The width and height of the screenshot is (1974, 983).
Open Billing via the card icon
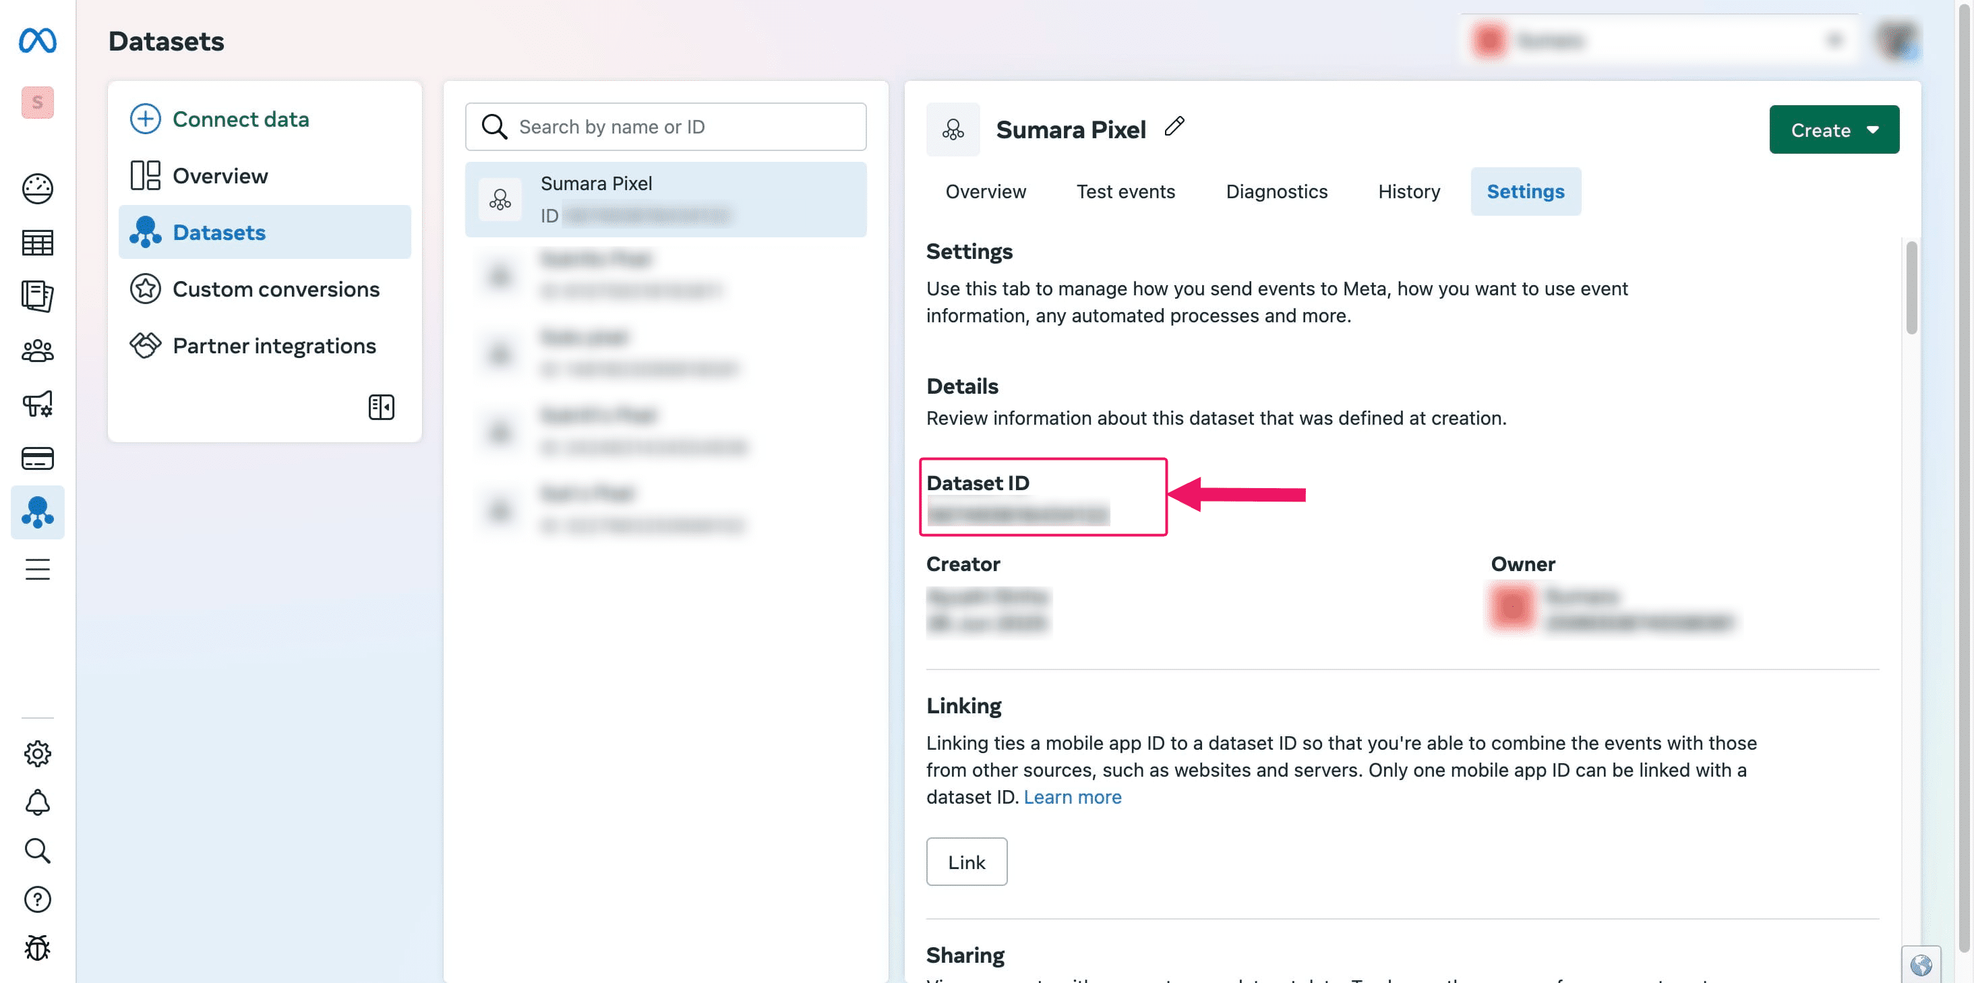pyautogui.click(x=37, y=458)
